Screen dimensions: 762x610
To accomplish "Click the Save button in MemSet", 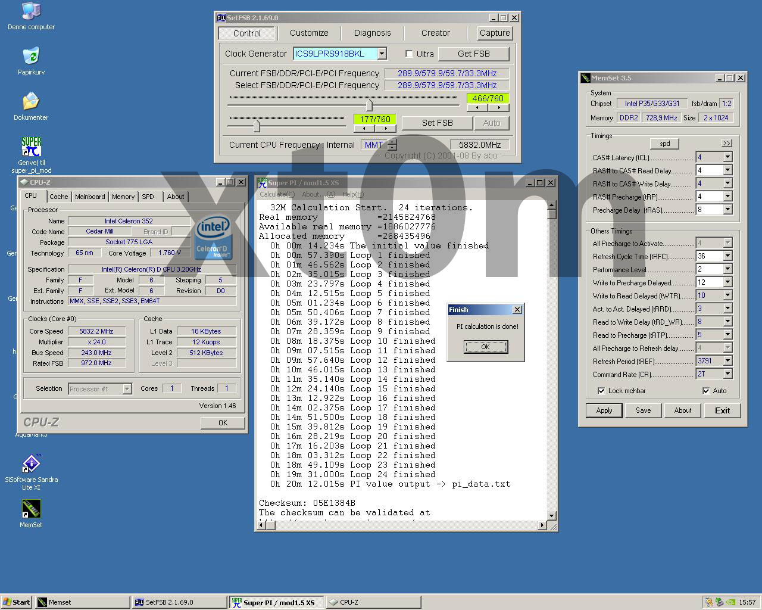I will pyautogui.click(x=644, y=410).
